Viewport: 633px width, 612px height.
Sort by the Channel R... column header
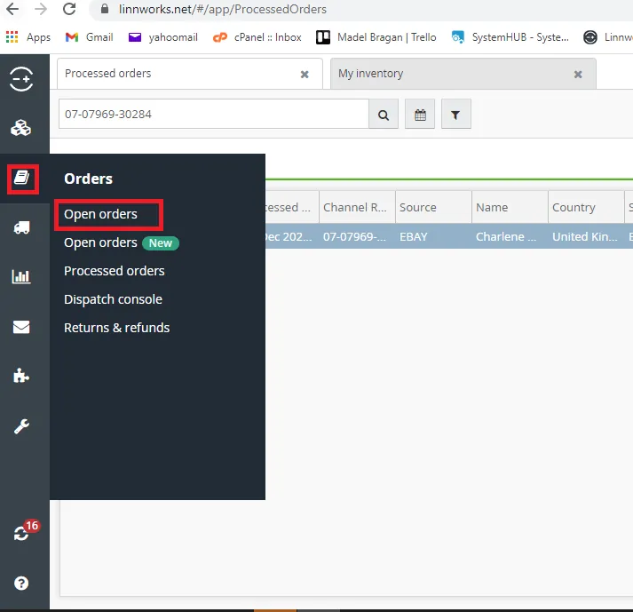pyautogui.click(x=357, y=207)
